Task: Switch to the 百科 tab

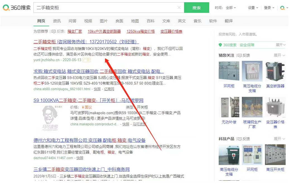Action: click(x=151, y=21)
